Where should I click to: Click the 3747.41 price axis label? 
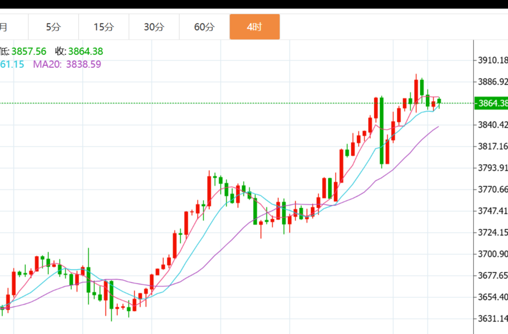(x=493, y=211)
